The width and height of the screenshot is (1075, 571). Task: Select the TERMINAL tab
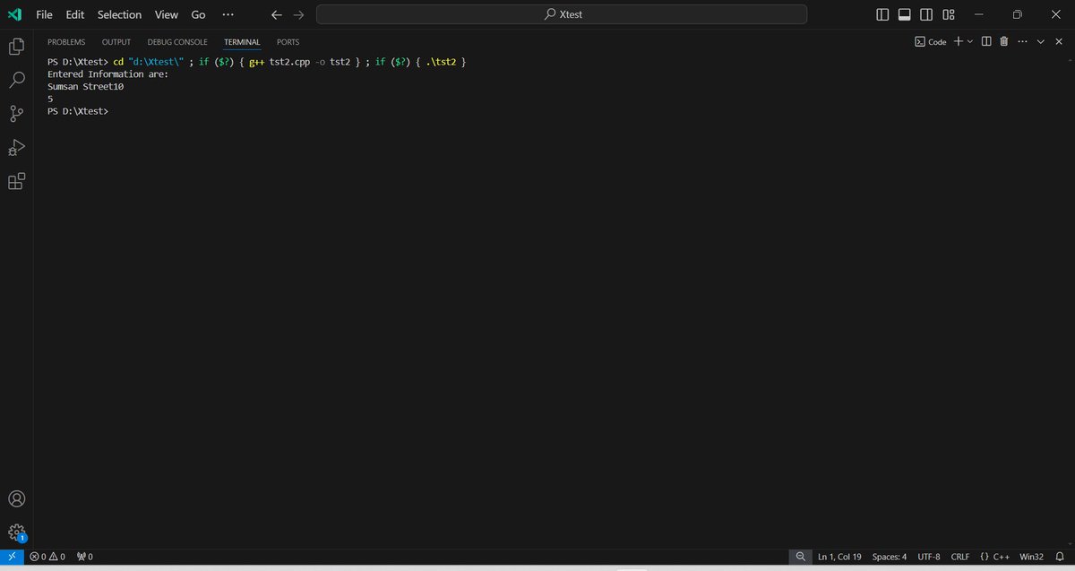pyautogui.click(x=242, y=42)
